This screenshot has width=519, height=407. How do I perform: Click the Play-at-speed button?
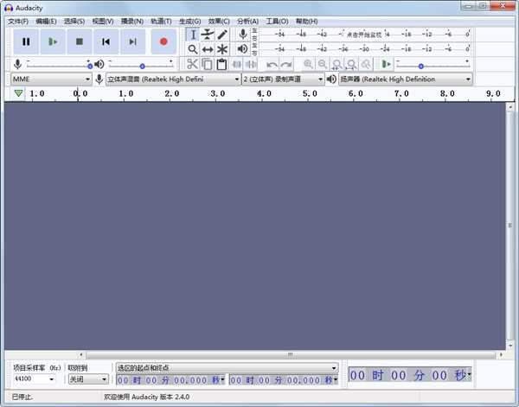(x=386, y=64)
